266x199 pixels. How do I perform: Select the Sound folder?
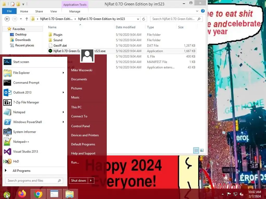[58, 40]
